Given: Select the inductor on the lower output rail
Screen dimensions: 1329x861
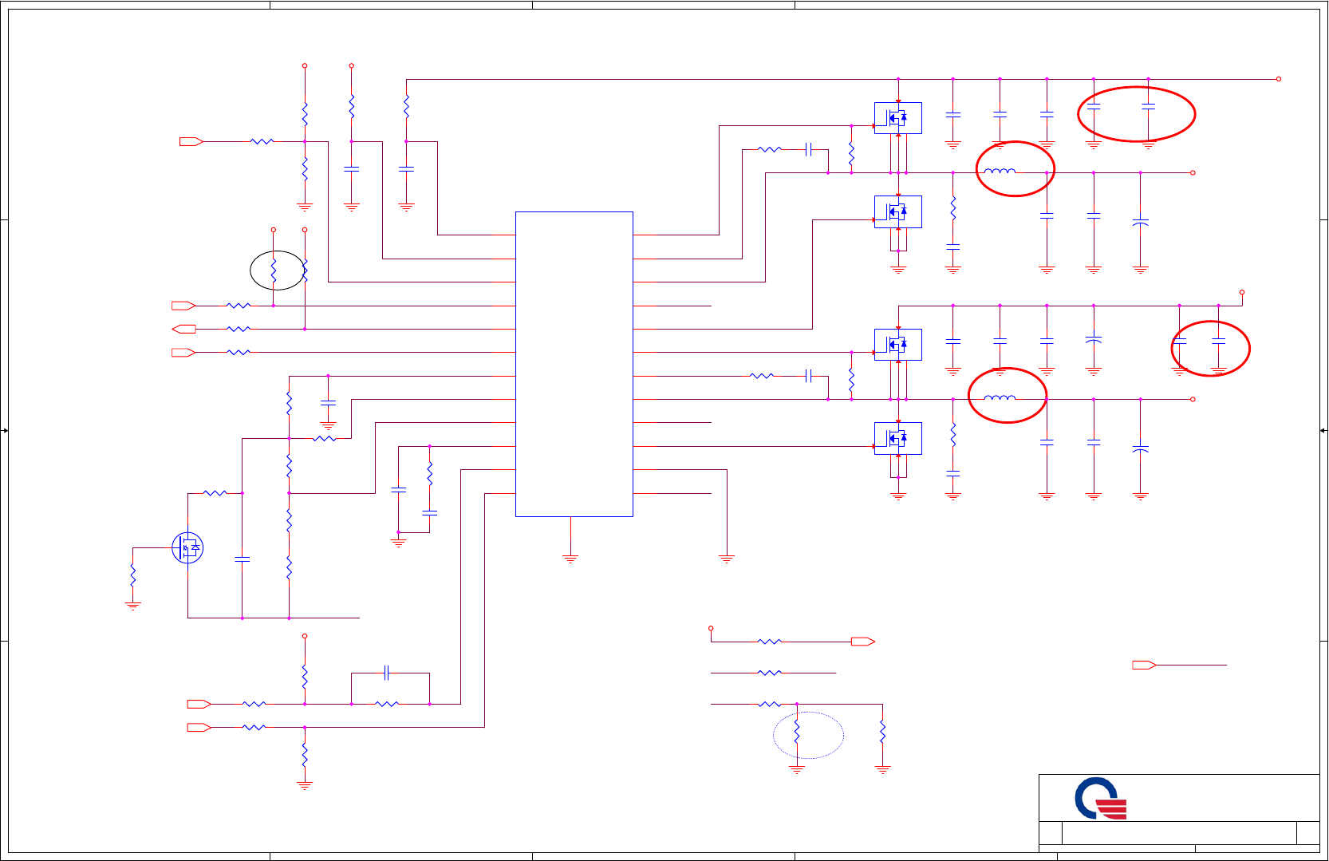Looking at the screenshot, I should click(x=1000, y=397).
